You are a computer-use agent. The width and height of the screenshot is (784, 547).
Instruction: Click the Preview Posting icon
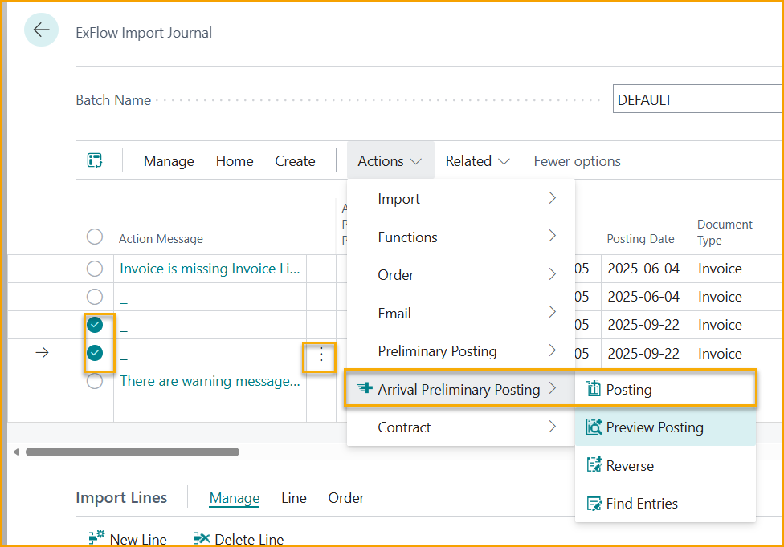click(x=594, y=427)
